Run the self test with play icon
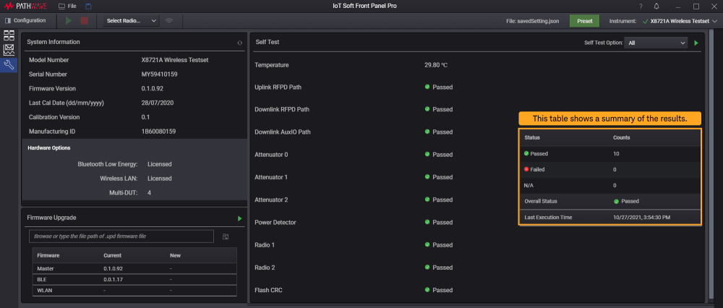 [x=696, y=43]
